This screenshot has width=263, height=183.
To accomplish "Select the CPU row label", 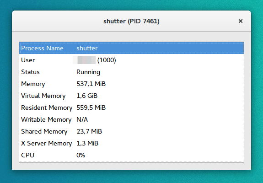I will click(28, 156).
